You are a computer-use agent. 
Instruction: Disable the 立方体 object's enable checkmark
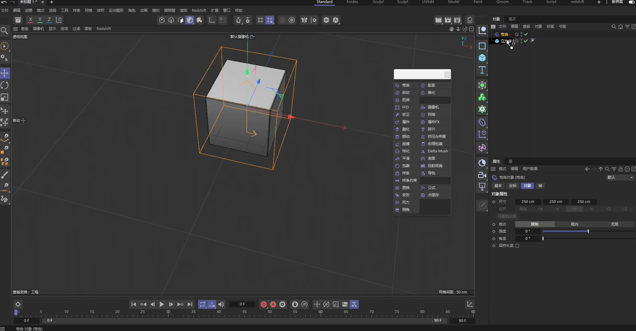pos(525,41)
